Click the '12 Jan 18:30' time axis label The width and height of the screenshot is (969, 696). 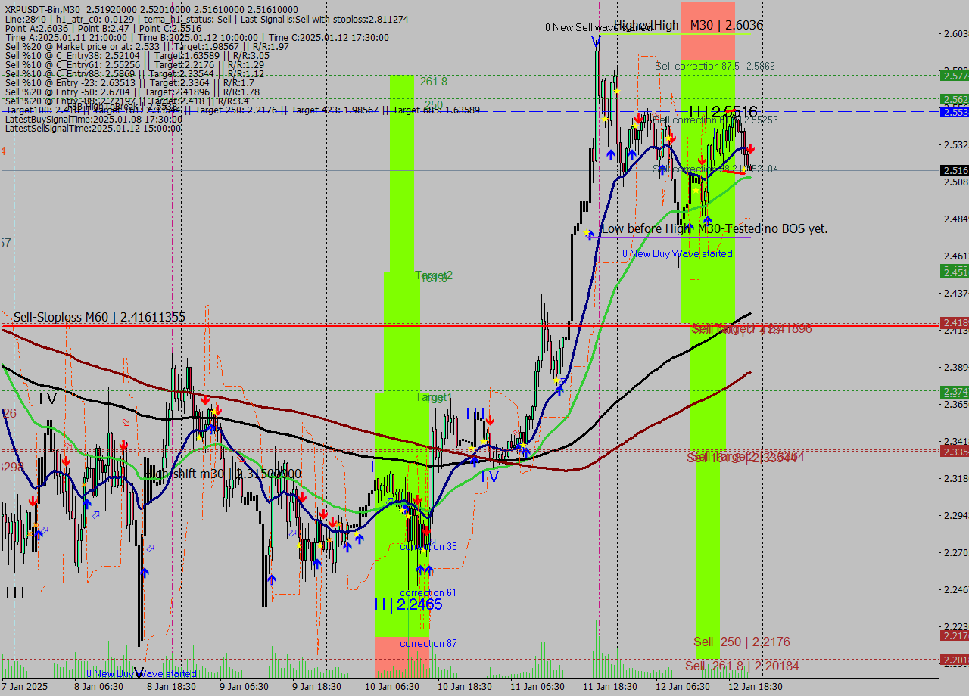(x=755, y=687)
